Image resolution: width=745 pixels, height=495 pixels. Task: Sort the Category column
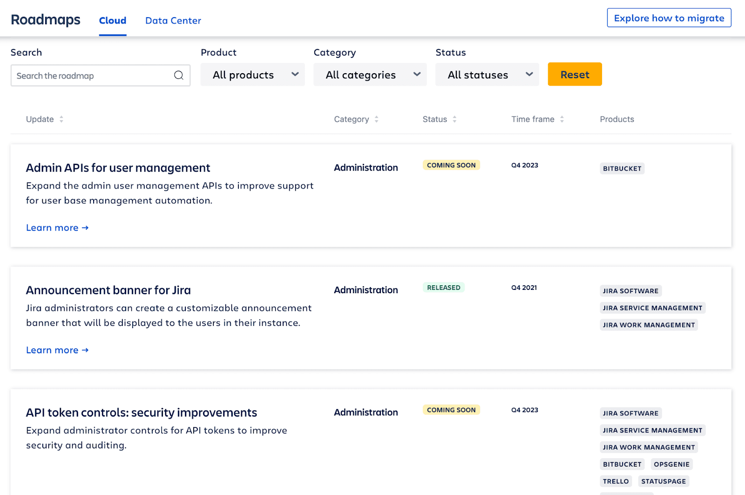tap(378, 119)
